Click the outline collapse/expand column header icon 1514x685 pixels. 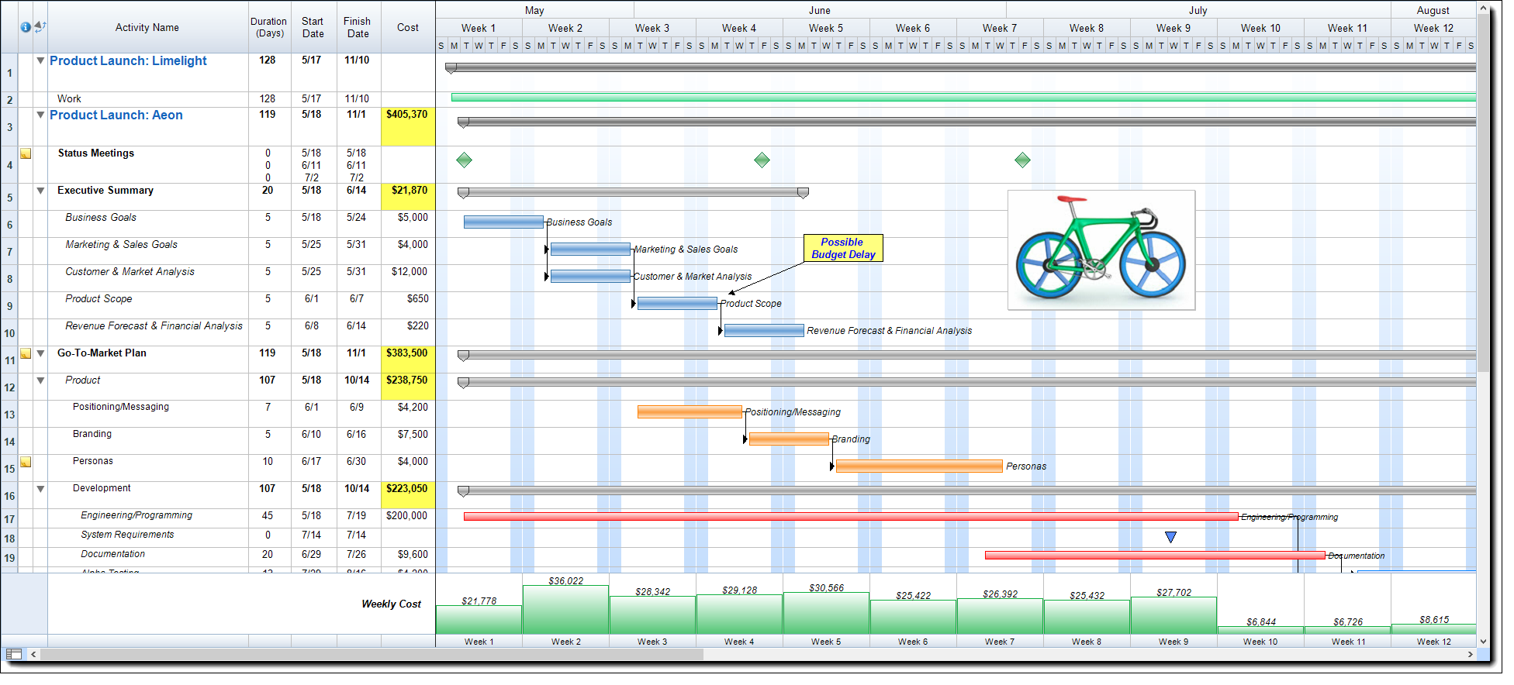[x=40, y=27]
